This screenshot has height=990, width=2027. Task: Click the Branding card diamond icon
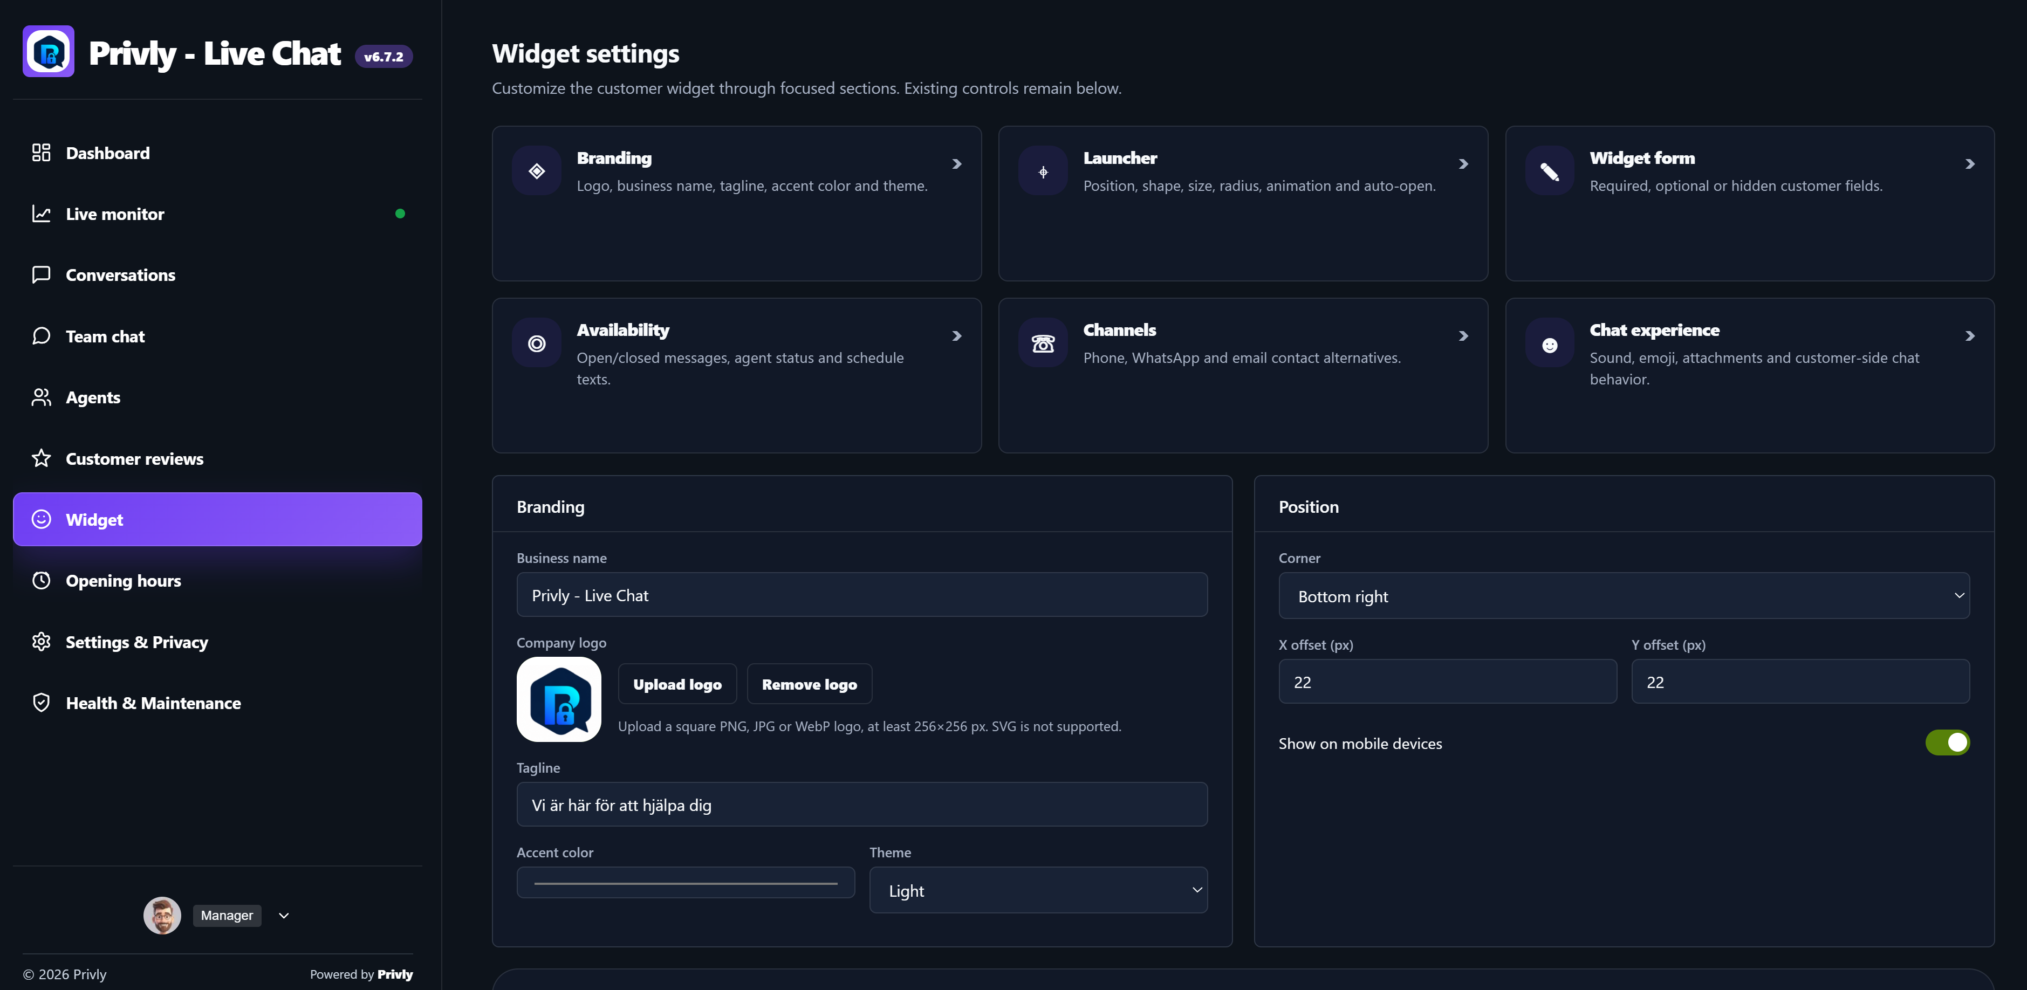(537, 170)
